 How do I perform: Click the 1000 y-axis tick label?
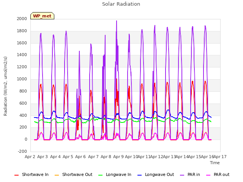point(22,79)
